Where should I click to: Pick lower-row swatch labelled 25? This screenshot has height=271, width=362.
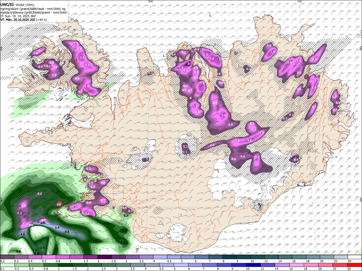click(340, 265)
